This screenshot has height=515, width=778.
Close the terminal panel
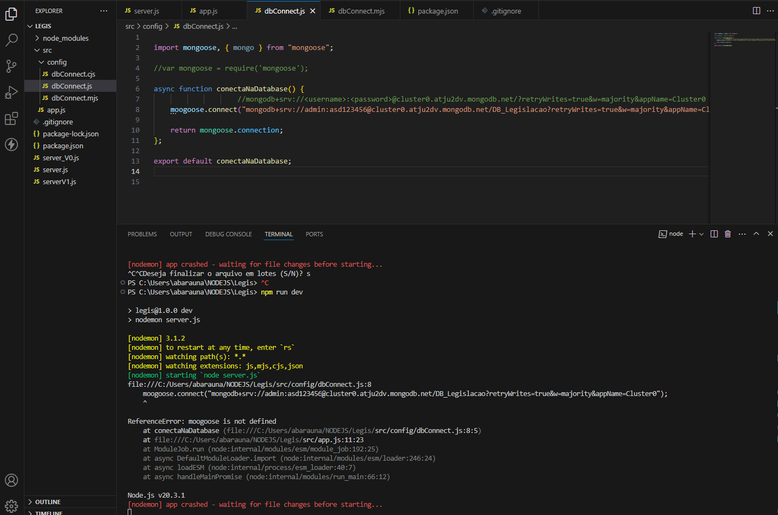click(x=770, y=234)
